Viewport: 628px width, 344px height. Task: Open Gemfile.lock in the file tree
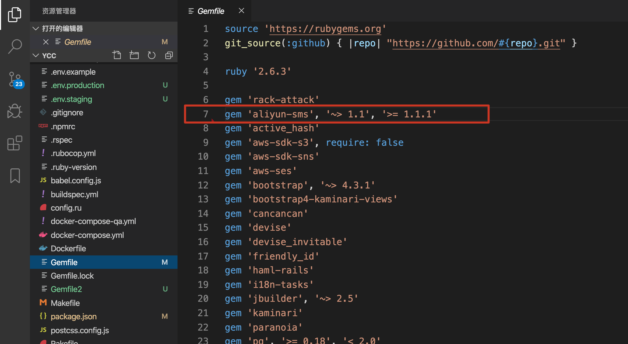pos(72,276)
